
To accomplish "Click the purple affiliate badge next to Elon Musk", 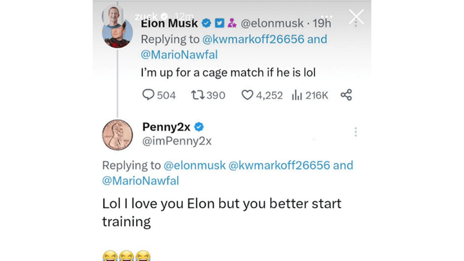I will (x=232, y=23).
